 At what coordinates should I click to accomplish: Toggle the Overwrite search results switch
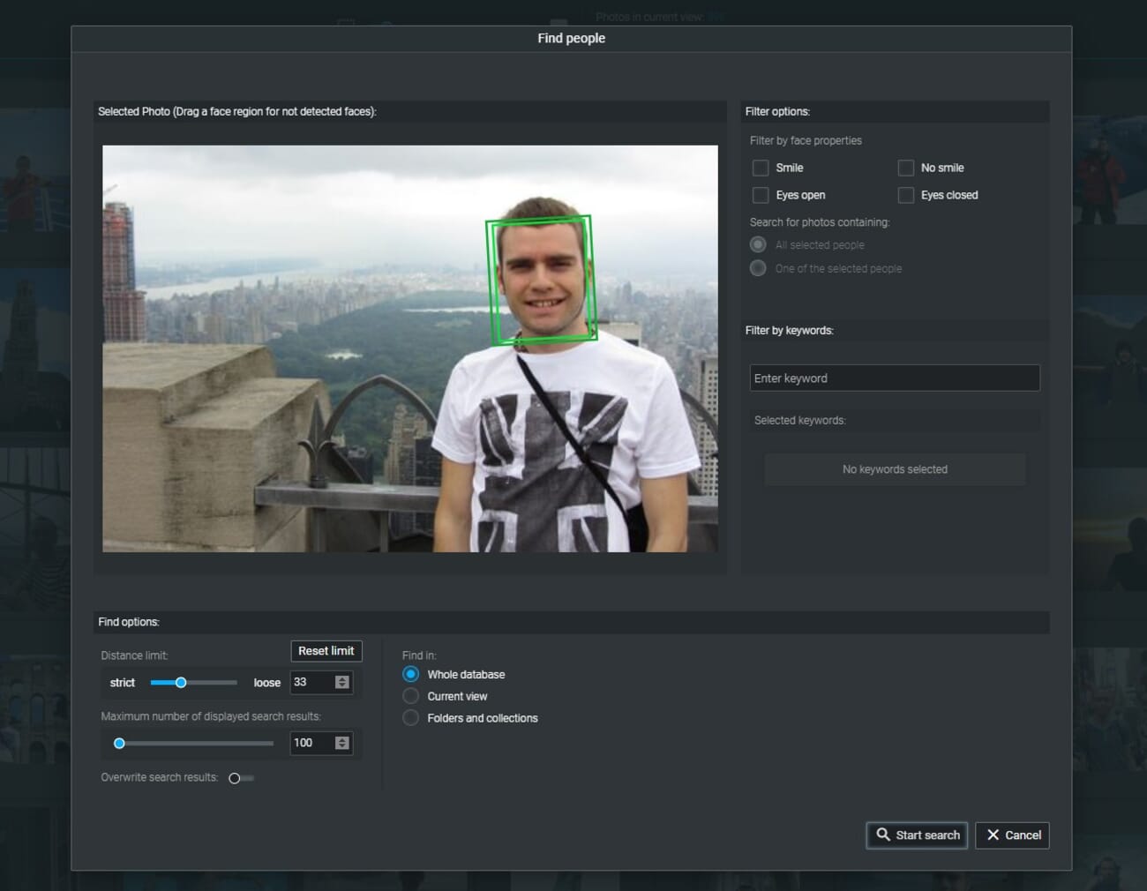[240, 778]
